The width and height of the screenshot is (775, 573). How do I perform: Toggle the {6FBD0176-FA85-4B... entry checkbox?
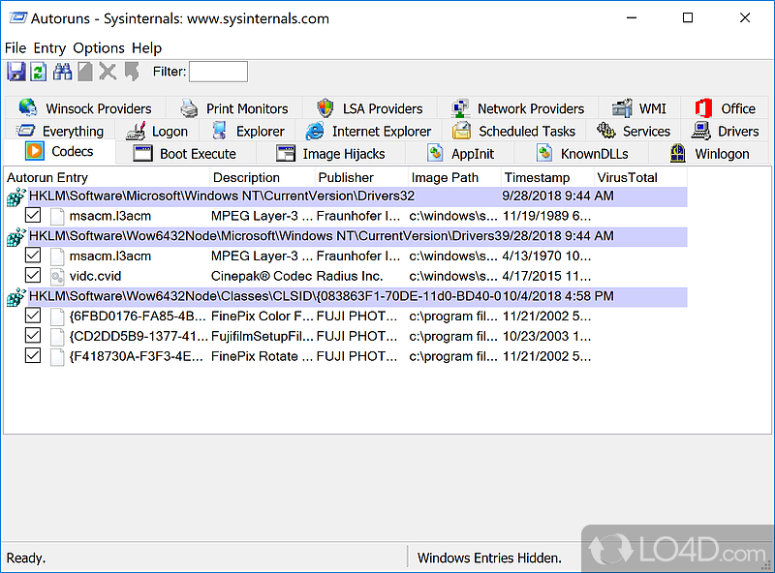[x=34, y=316]
